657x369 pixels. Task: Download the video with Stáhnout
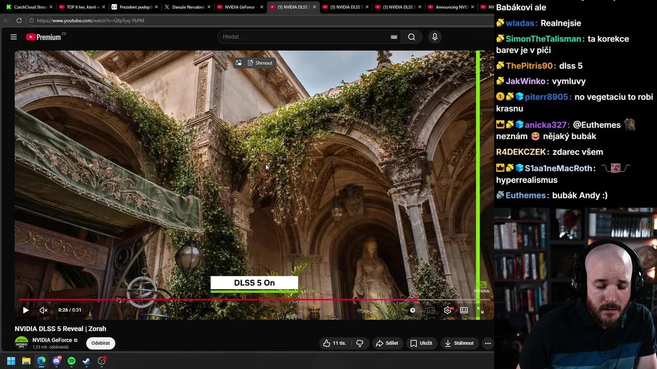(459, 343)
